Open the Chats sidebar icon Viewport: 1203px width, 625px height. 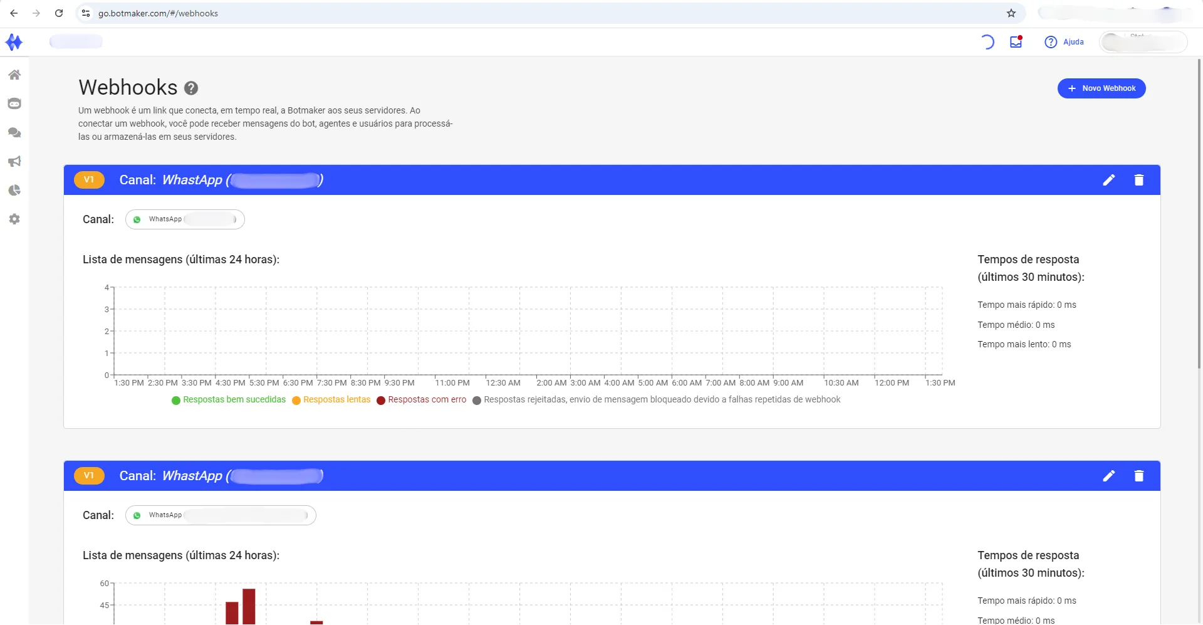coord(14,132)
